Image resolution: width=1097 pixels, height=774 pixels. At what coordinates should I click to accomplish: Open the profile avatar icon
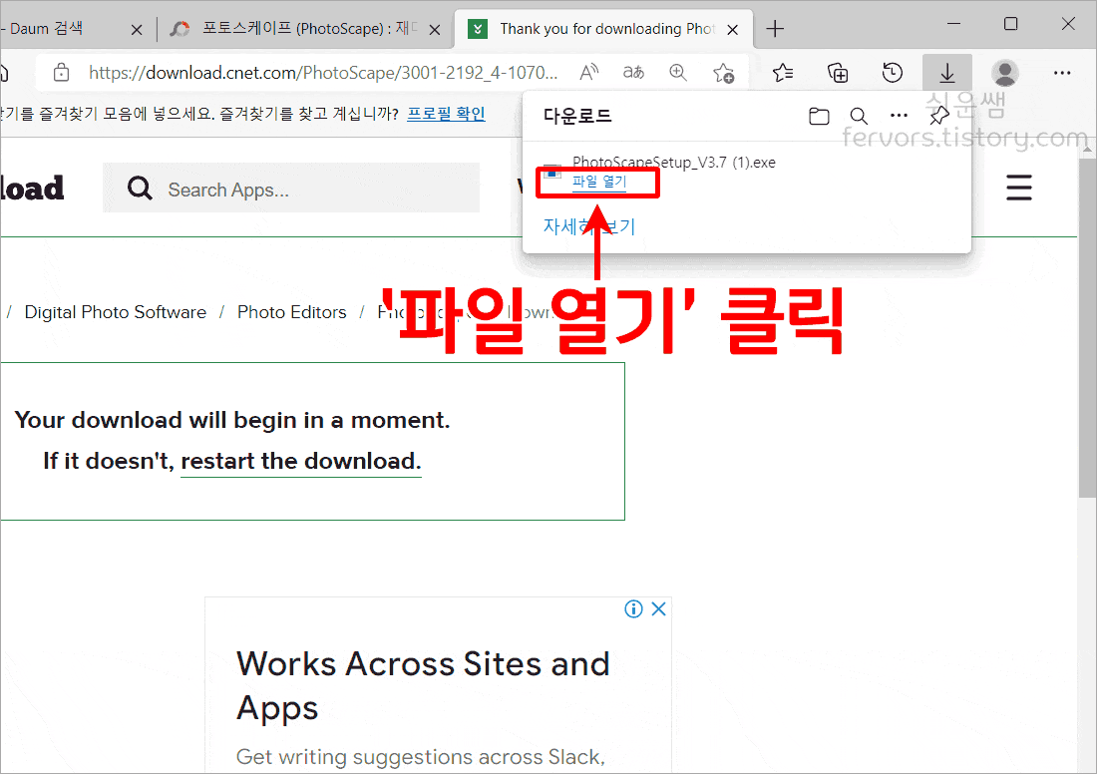[x=1004, y=72]
